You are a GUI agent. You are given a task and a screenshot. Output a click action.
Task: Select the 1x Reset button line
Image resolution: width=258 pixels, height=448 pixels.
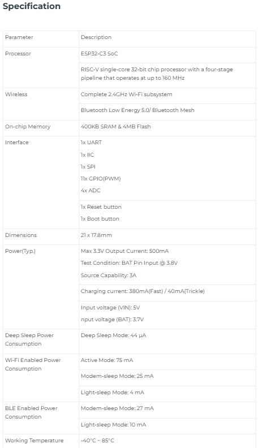tap(101, 207)
